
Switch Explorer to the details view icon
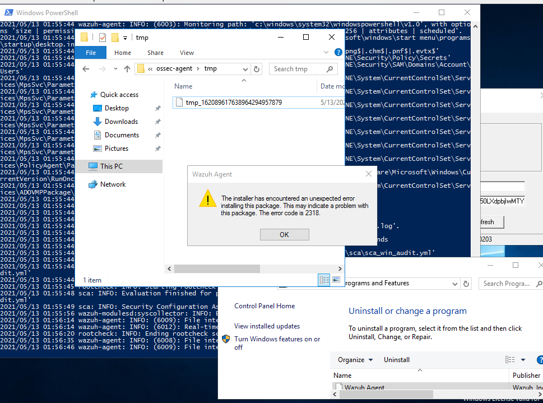pyautogui.click(x=324, y=280)
